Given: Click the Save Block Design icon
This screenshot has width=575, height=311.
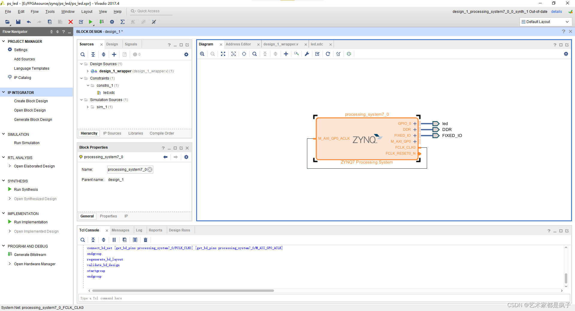Looking at the screenshot, I should tap(18, 22).
